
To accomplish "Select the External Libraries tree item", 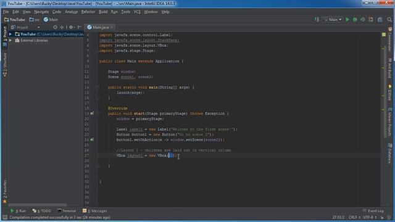I will [31, 40].
